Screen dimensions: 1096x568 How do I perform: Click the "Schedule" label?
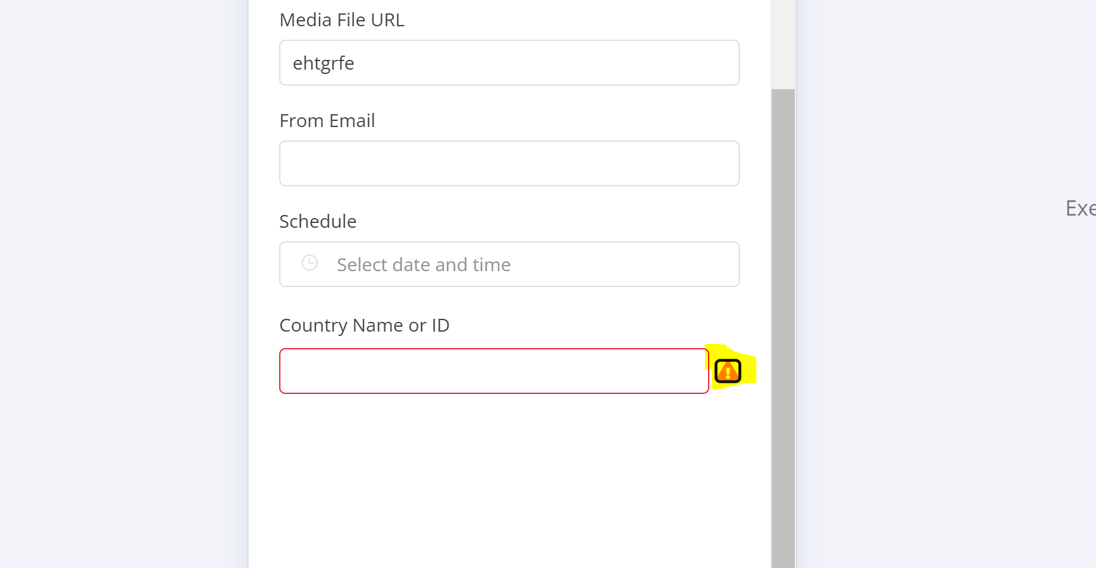point(318,222)
